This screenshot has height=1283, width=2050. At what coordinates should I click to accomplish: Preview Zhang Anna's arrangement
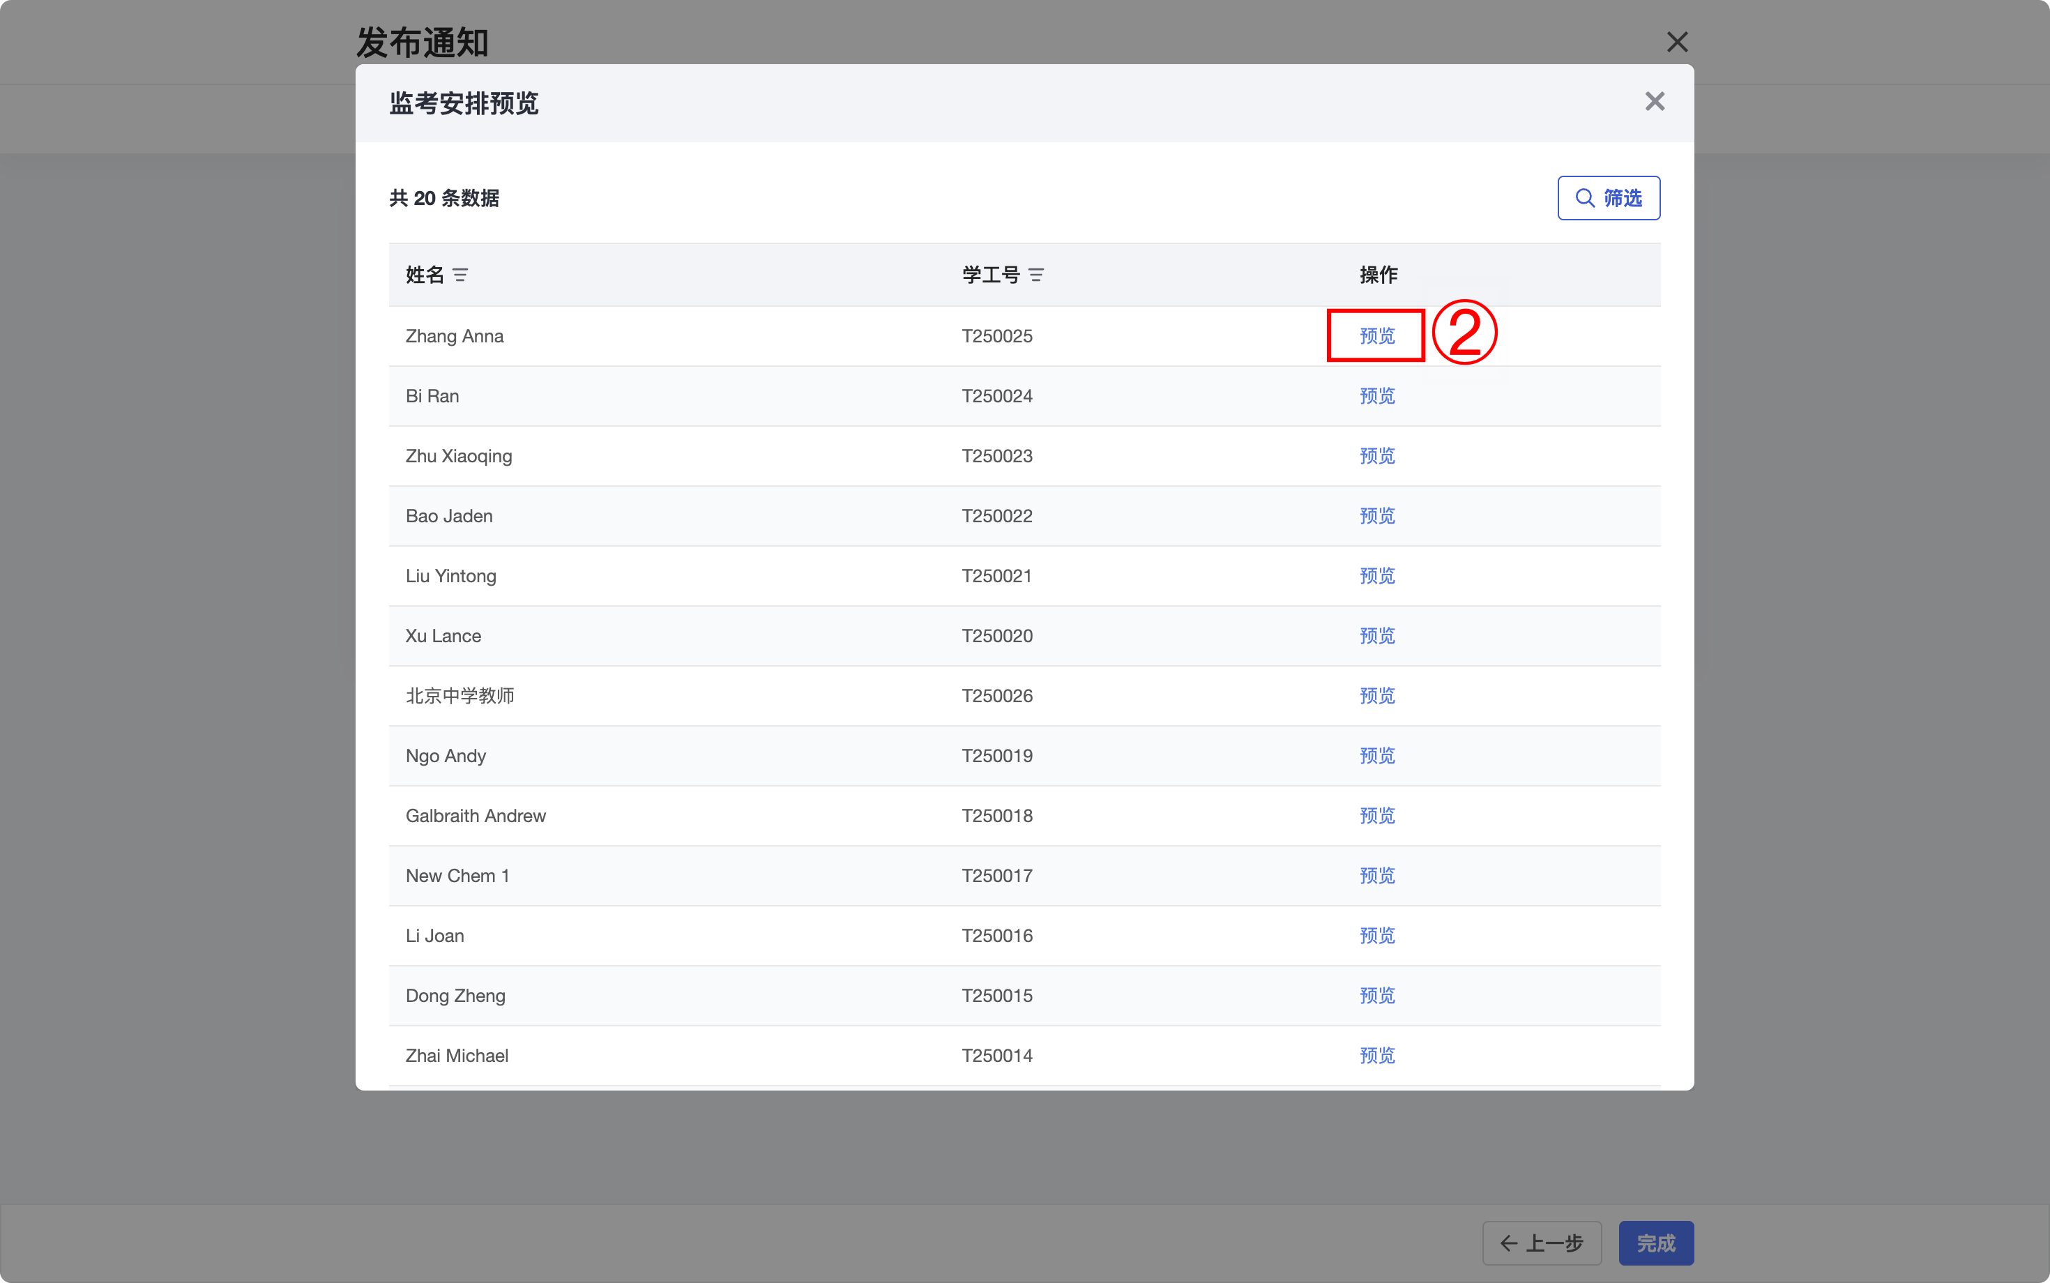1376,336
